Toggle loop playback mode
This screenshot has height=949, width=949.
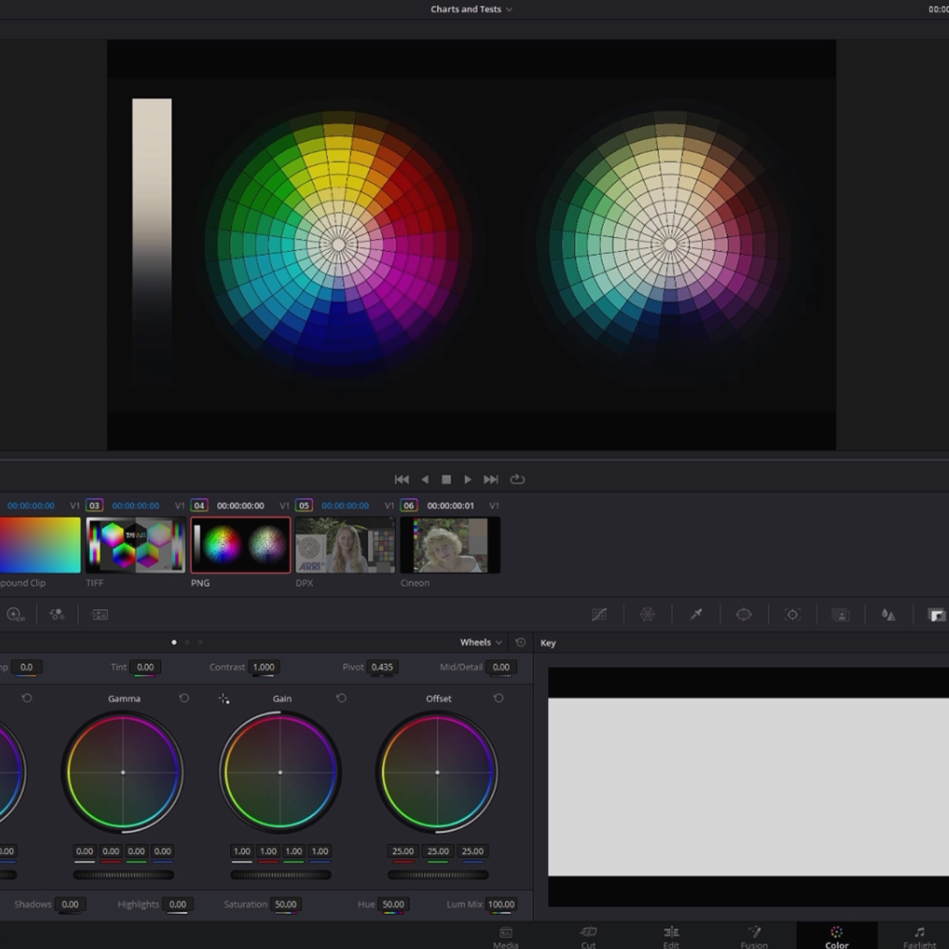pyautogui.click(x=518, y=479)
